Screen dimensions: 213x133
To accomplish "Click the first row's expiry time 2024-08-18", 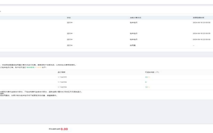I will pyautogui.click(x=201, y=23).
